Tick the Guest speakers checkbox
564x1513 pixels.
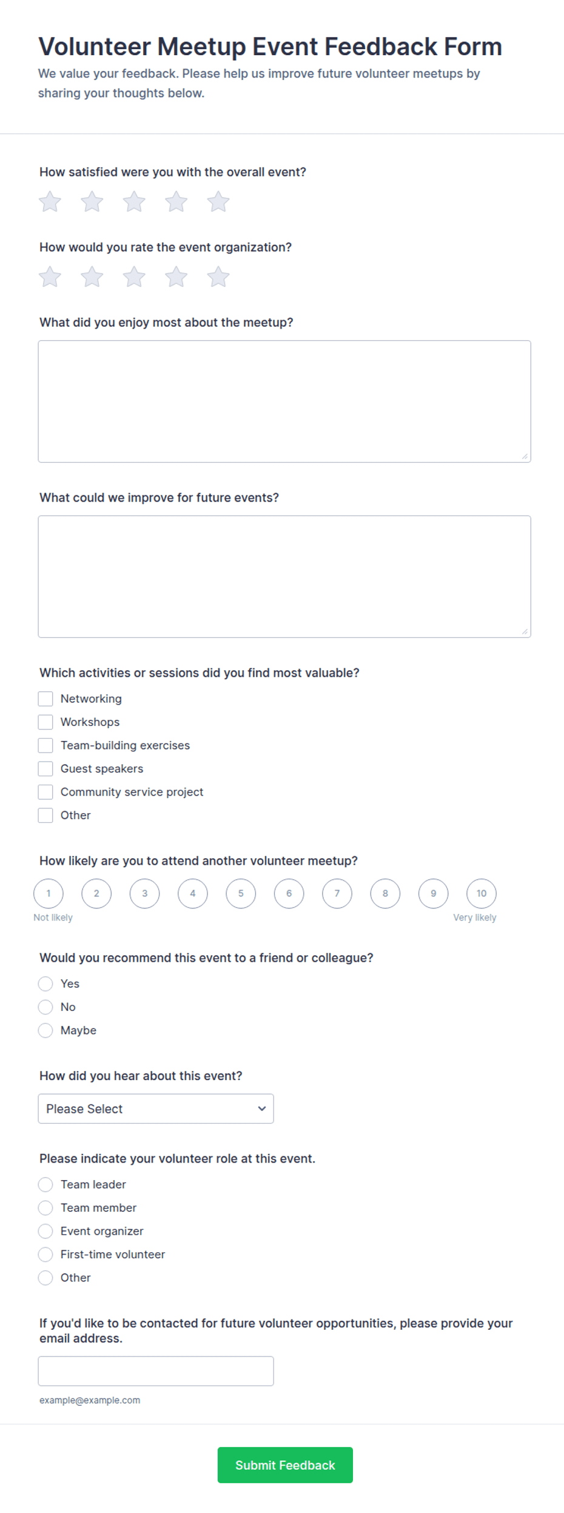tap(45, 769)
